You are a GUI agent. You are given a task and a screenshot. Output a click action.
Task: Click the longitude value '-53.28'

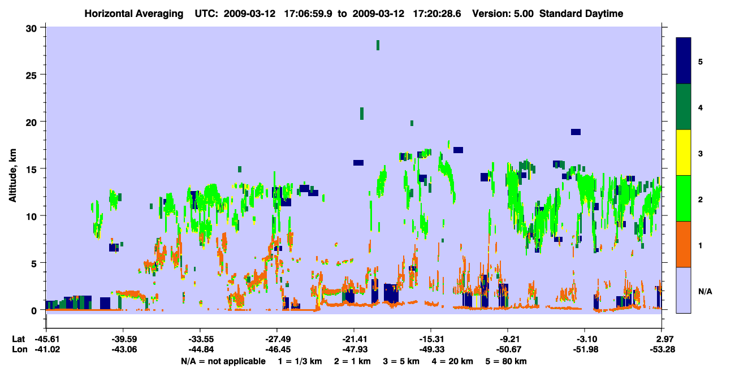pos(663,349)
